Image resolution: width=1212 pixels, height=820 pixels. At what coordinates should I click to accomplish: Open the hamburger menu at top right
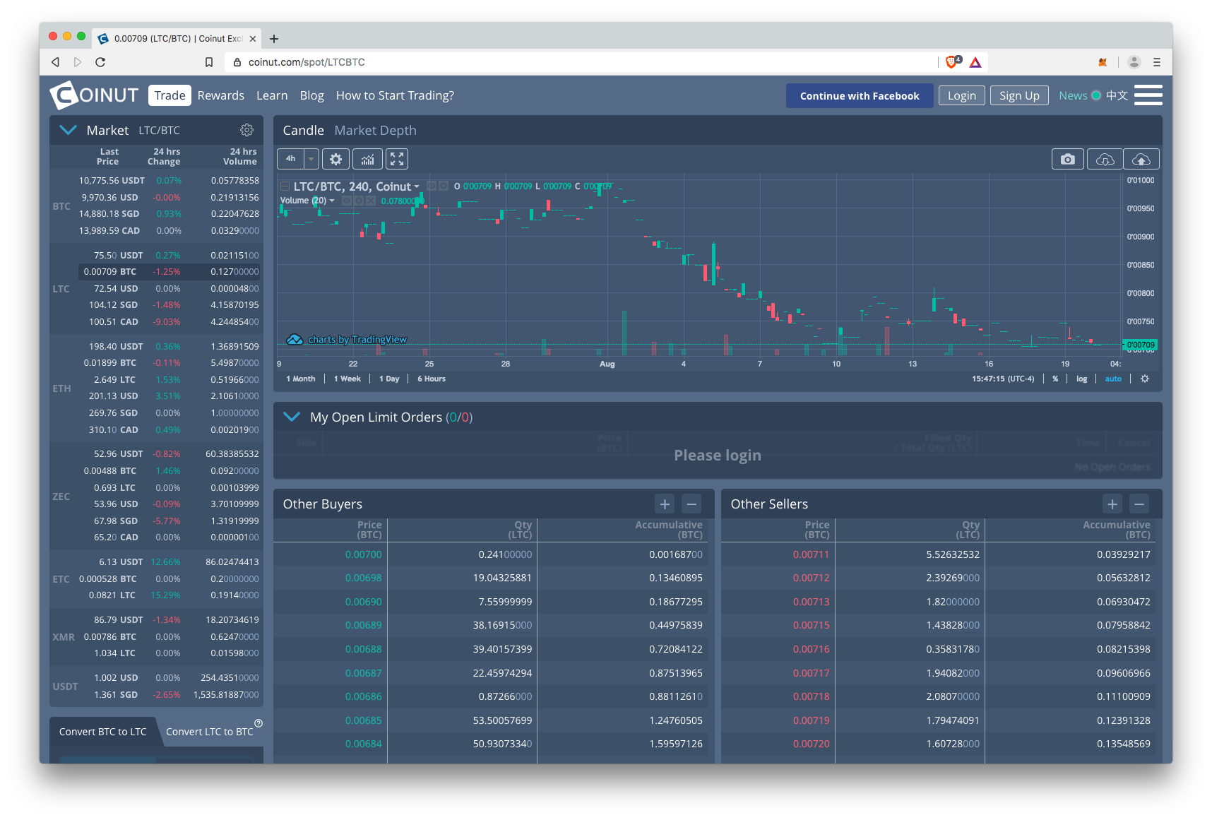[x=1148, y=95]
